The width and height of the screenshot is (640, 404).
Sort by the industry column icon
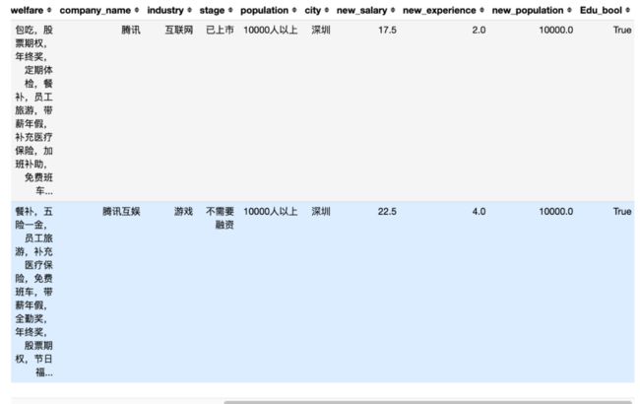(x=189, y=10)
